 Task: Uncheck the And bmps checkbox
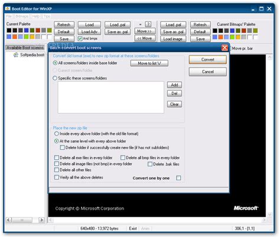coord(80,39)
